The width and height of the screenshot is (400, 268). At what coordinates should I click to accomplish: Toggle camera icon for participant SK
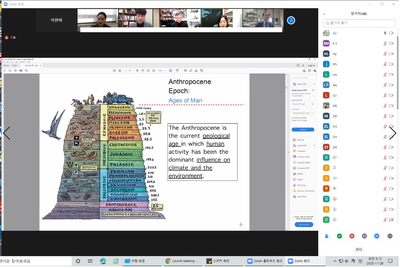click(391, 116)
